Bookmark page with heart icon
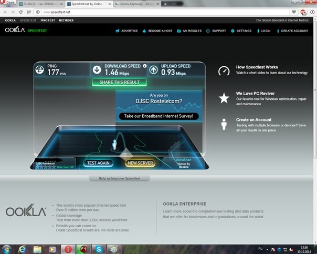The width and height of the screenshot is (317, 254). click(x=294, y=12)
